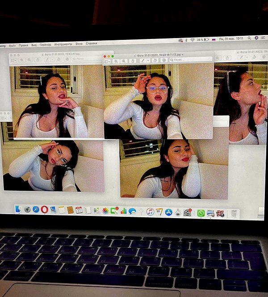This screenshot has height=297, width=268.
Task: Open the Окно menu
Action: coord(79,44)
